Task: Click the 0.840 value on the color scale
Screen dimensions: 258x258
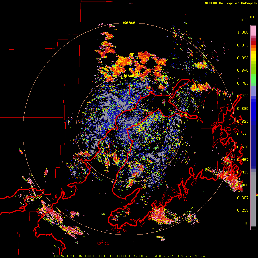Action: click(x=243, y=71)
